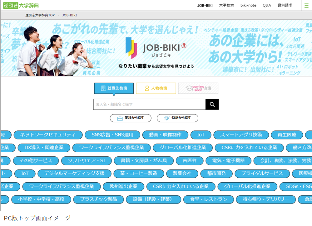Viewport: 312px width, 226px height.
Task: Select 書籍・文房具・がん具 tag
Action: (144, 161)
